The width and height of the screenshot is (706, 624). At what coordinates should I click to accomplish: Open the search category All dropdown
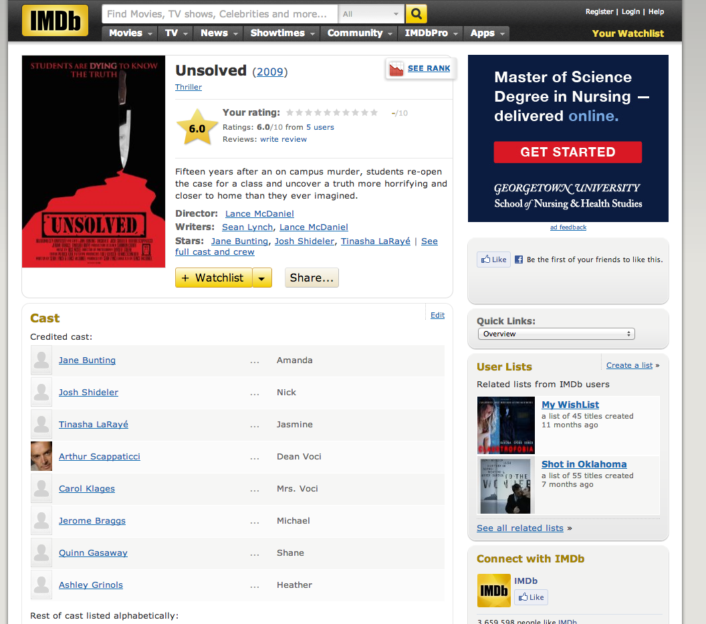click(x=371, y=14)
